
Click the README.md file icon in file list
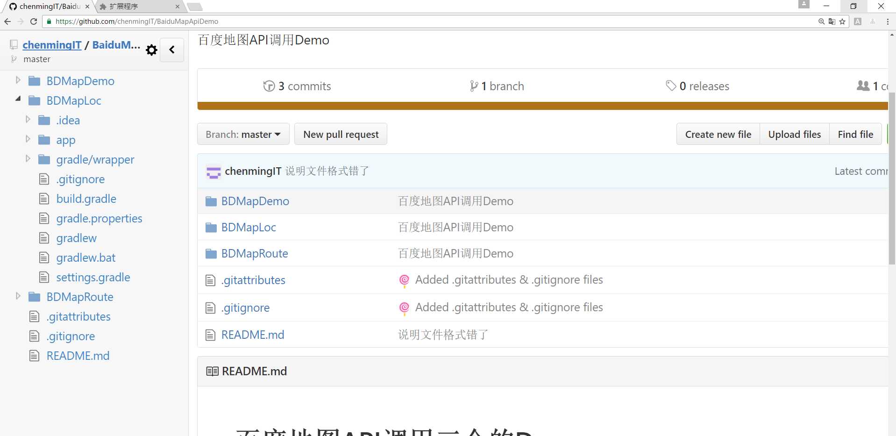(x=211, y=335)
